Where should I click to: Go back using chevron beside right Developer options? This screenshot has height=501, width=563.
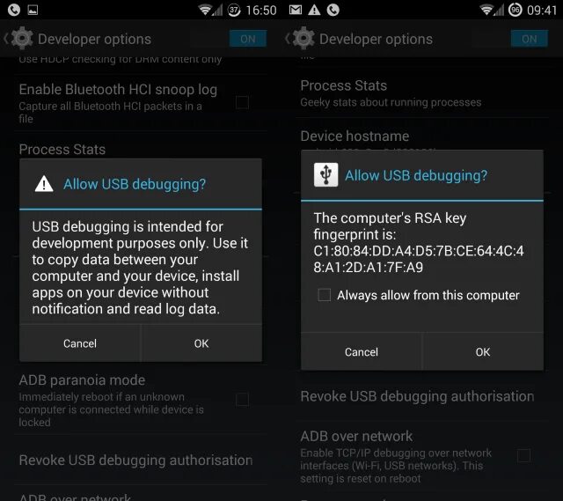pyautogui.click(x=288, y=39)
